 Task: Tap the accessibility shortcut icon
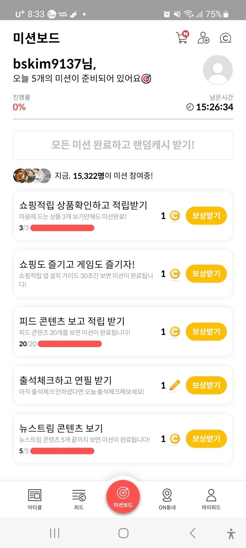[x=231, y=533]
